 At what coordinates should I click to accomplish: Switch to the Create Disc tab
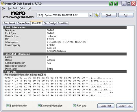[x=24, y=23]
